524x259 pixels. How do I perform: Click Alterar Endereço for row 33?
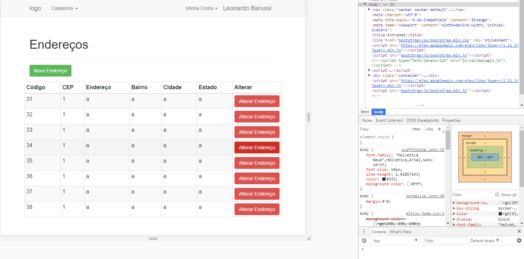pos(257,132)
